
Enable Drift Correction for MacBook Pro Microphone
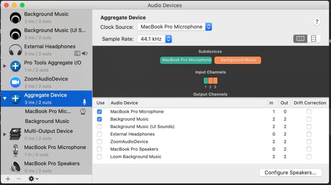coord(309,111)
